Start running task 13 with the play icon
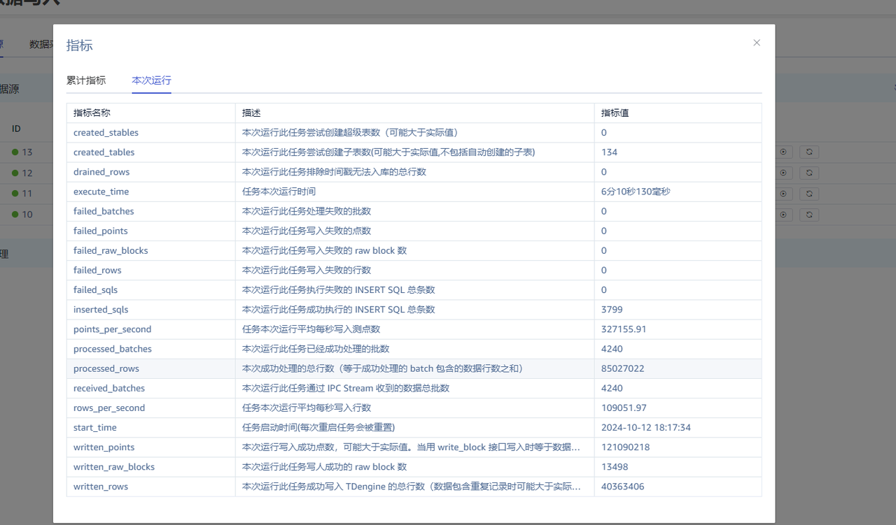The image size is (896, 525). click(783, 152)
